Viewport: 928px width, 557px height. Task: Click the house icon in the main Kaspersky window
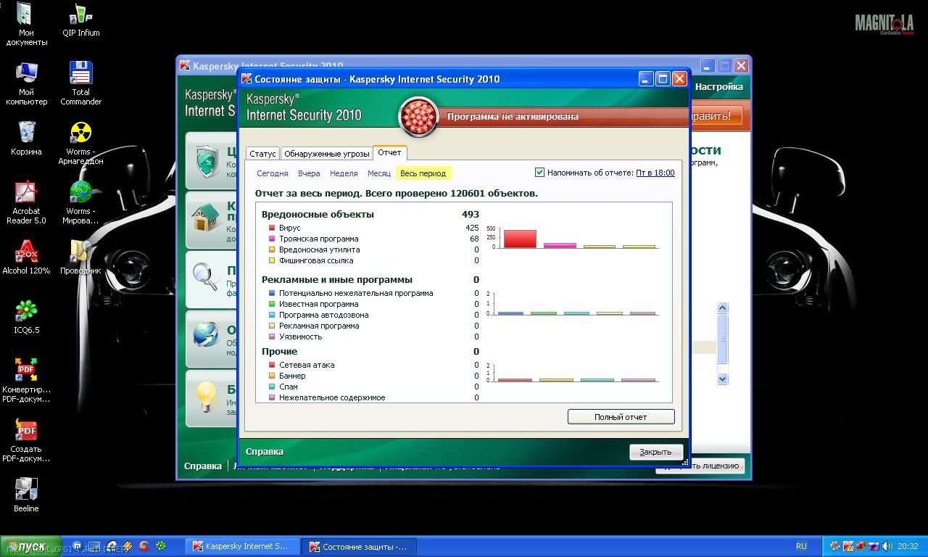207,218
